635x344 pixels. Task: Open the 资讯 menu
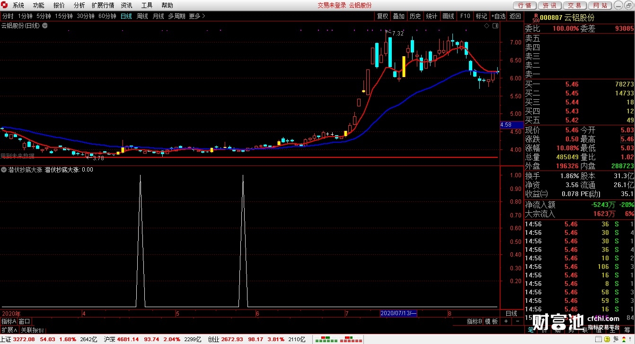pyautogui.click(x=126, y=5)
